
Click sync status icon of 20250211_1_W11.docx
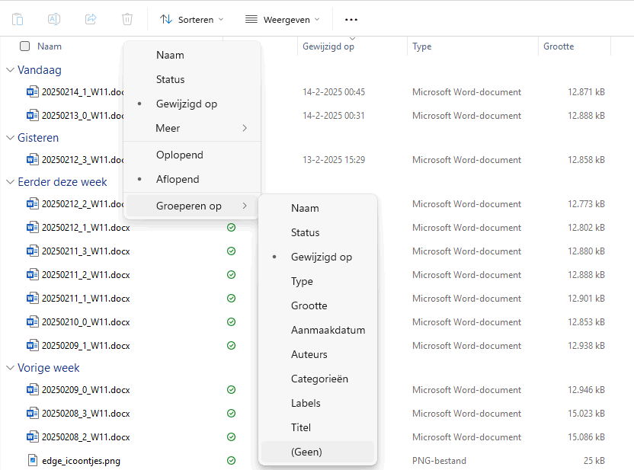(232, 299)
